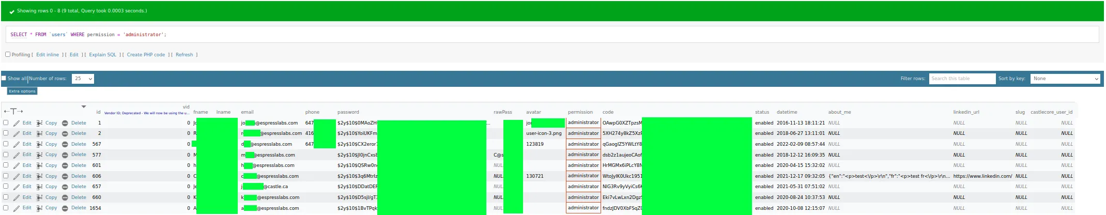1106x215 pixels.
Task: Open the Sort by key dropdown
Action: click(1065, 79)
